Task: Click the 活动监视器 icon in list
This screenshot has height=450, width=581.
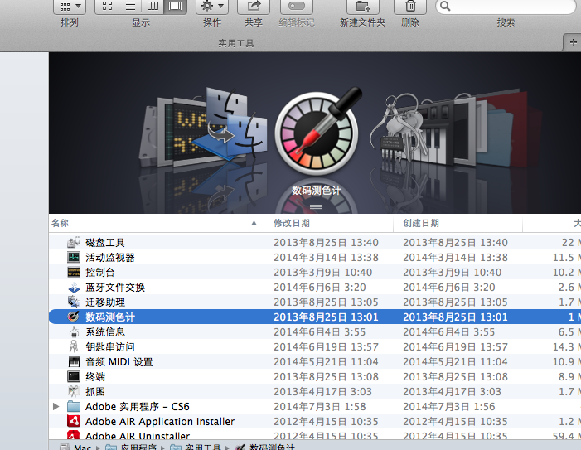Action: (x=74, y=257)
